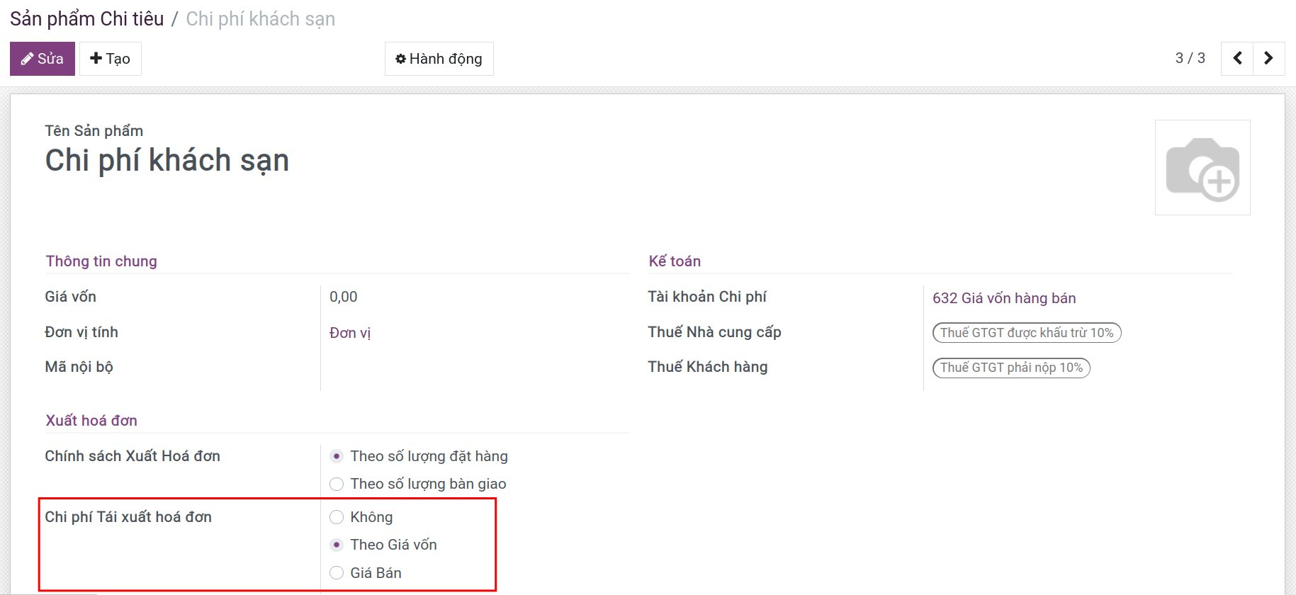Viewport: 1296px width, 595px height.
Task: Open the 632 Giá vốn hàng bán account
Action: click(1004, 298)
